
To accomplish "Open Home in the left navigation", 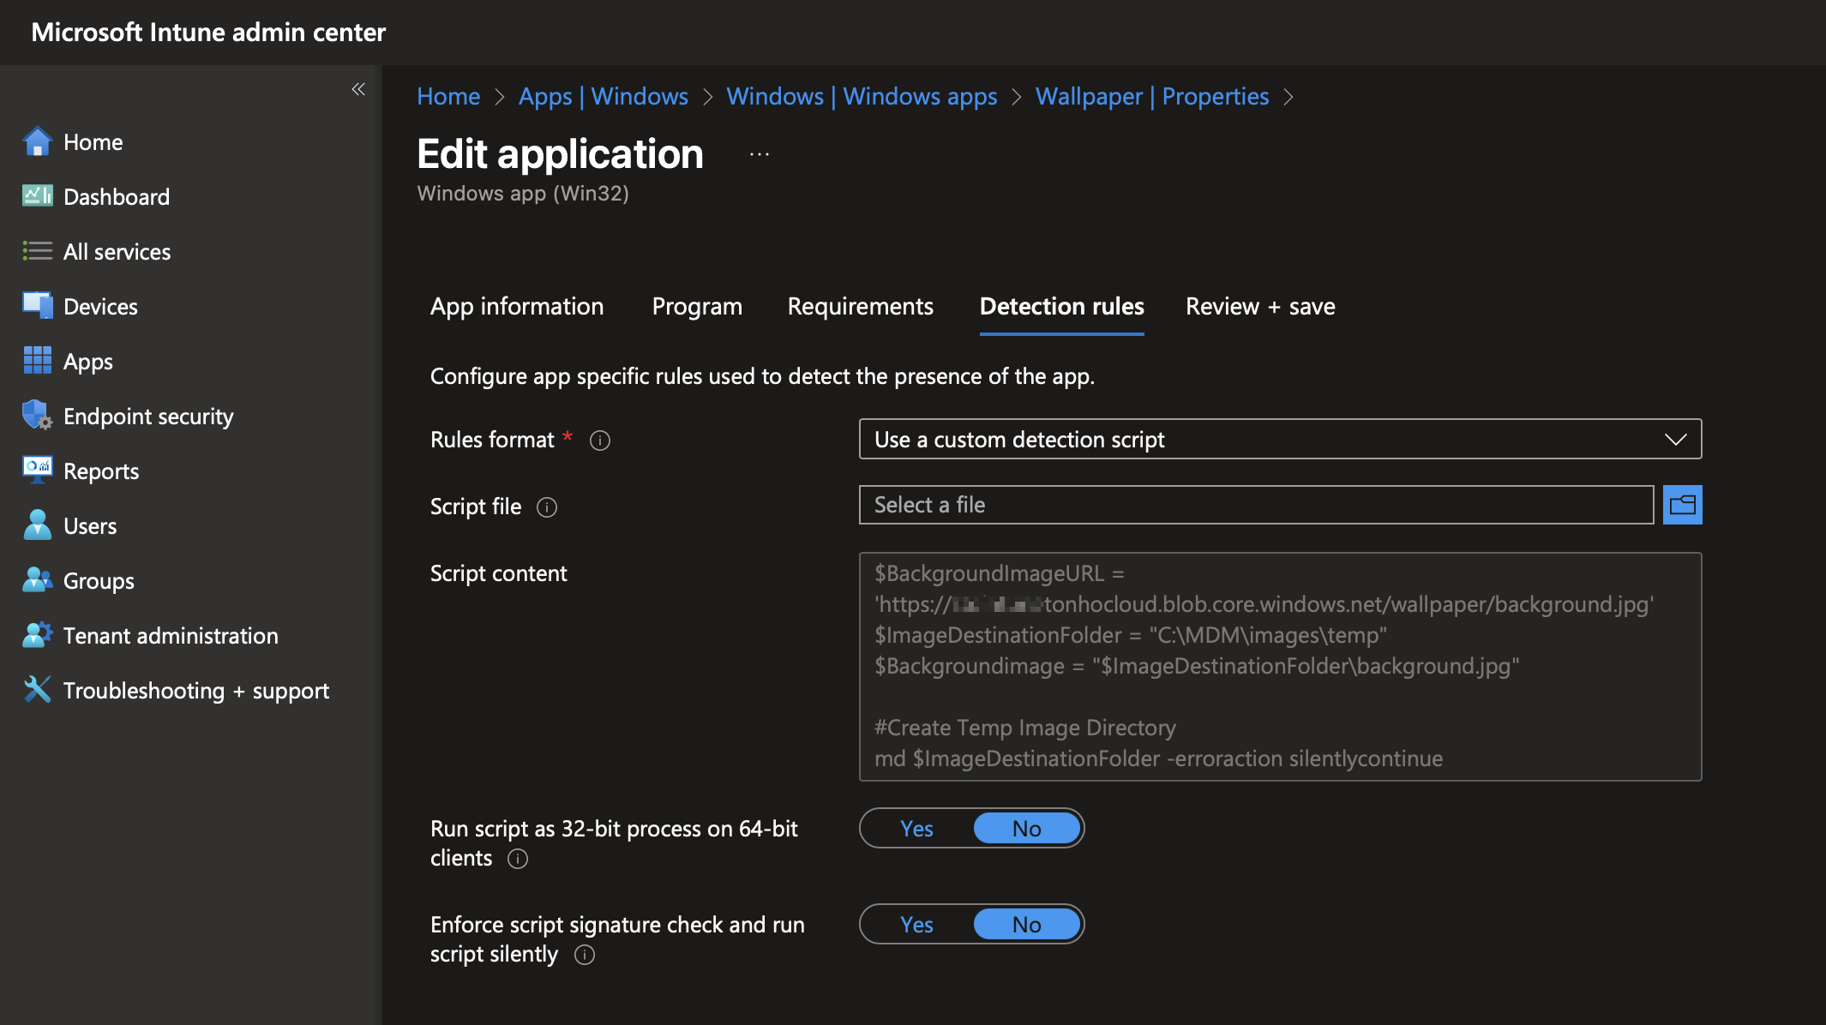I will [x=93, y=141].
